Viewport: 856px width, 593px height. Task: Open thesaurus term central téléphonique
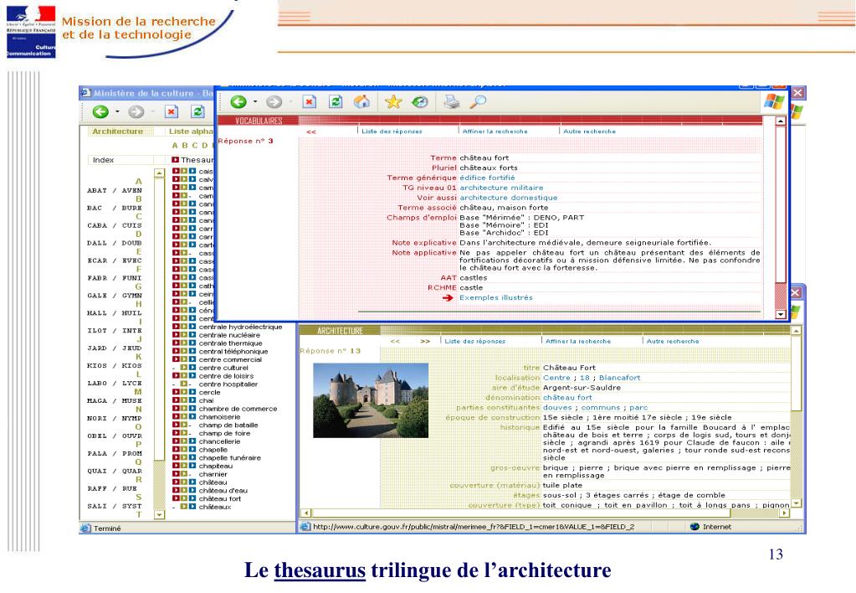[x=233, y=352]
